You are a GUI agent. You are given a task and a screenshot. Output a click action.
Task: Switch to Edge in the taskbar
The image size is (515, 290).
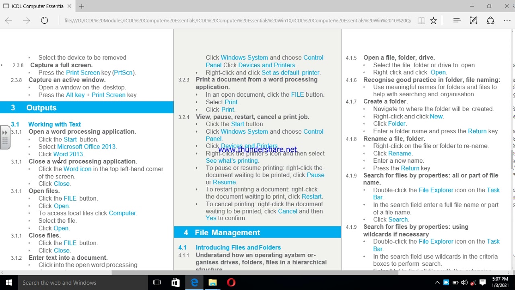(194, 282)
